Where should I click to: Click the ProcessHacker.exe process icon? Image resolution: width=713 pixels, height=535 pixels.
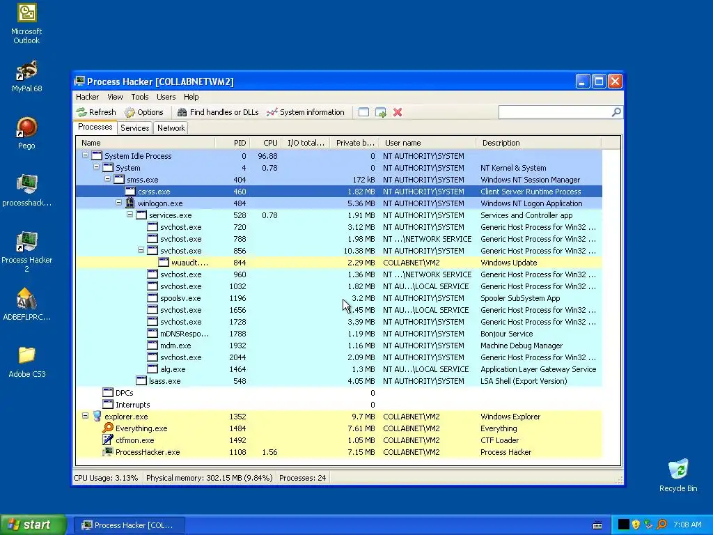(108, 451)
